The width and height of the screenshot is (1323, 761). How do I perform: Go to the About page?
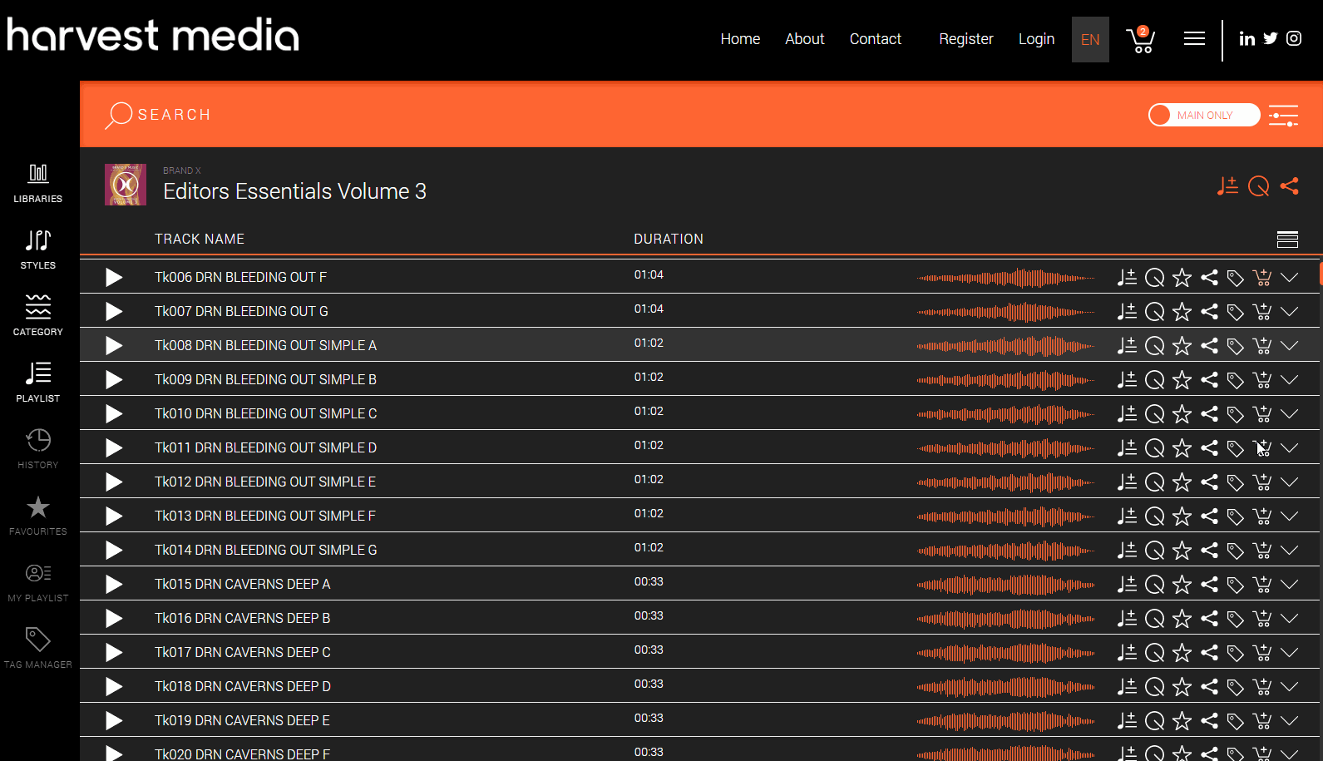(x=805, y=39)
